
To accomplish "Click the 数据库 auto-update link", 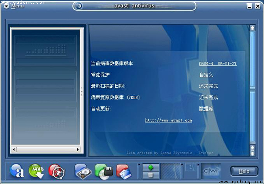I will (x=206, y=109).
